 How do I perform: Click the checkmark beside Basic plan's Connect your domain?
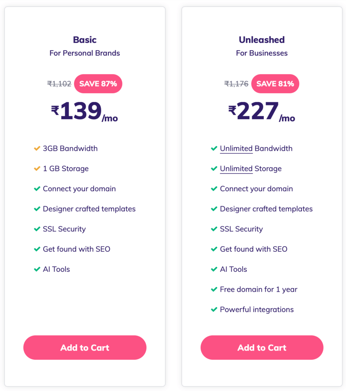pyautogui.click(x=37, y=189)
